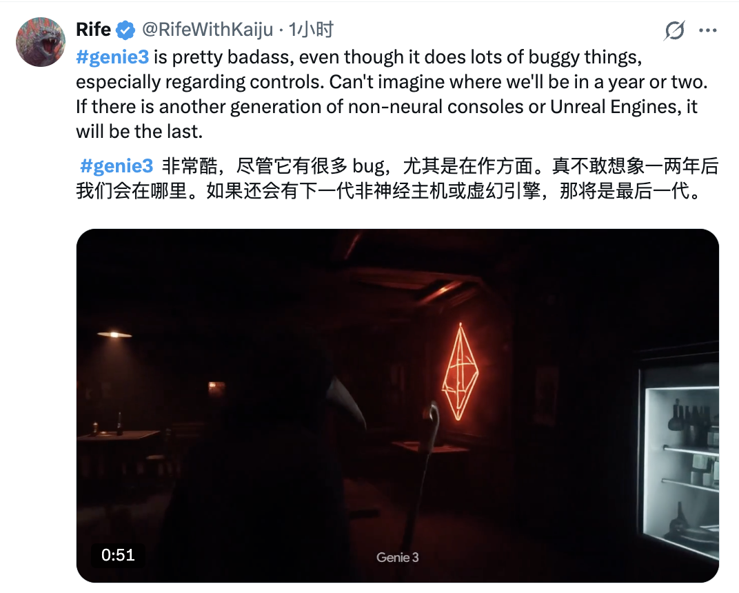Click the red neon diamond sign in video
Viewport: 739px width, 593px height.
[460, 372]
